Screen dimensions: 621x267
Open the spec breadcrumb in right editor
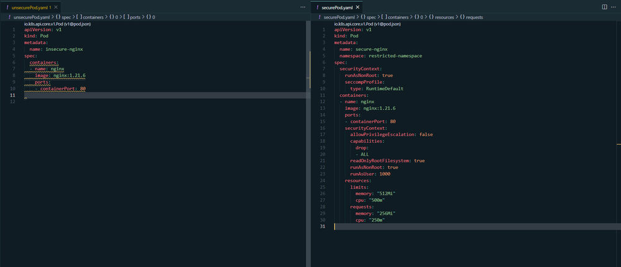pyautogui.click(x=368, y=17)
